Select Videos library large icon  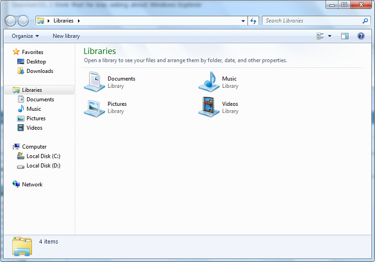209,107
